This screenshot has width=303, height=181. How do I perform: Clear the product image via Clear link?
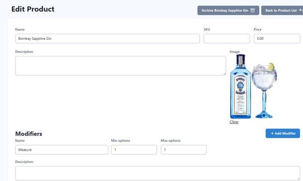[x=234, y=122]
